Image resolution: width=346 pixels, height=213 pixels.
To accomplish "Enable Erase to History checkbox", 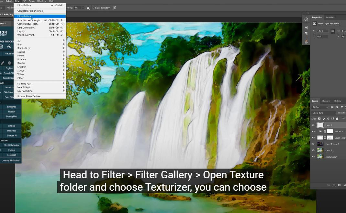I will (93, 8).
